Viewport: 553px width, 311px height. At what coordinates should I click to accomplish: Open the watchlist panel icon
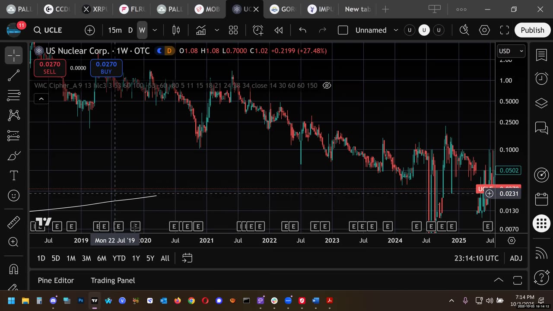[541, 55]
